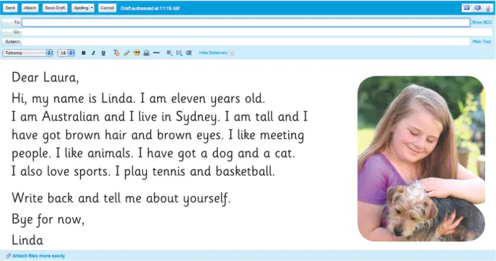Toggle underline formatting

tap(103, 53)
